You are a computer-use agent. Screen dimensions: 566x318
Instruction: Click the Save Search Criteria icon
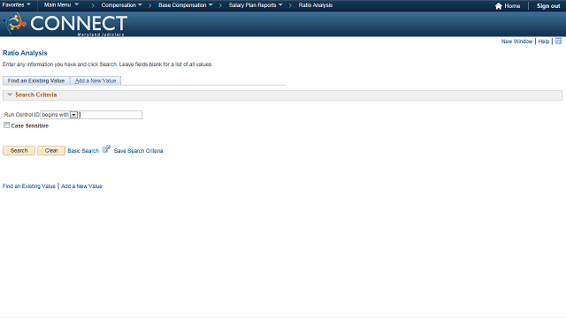pos(106,149)
